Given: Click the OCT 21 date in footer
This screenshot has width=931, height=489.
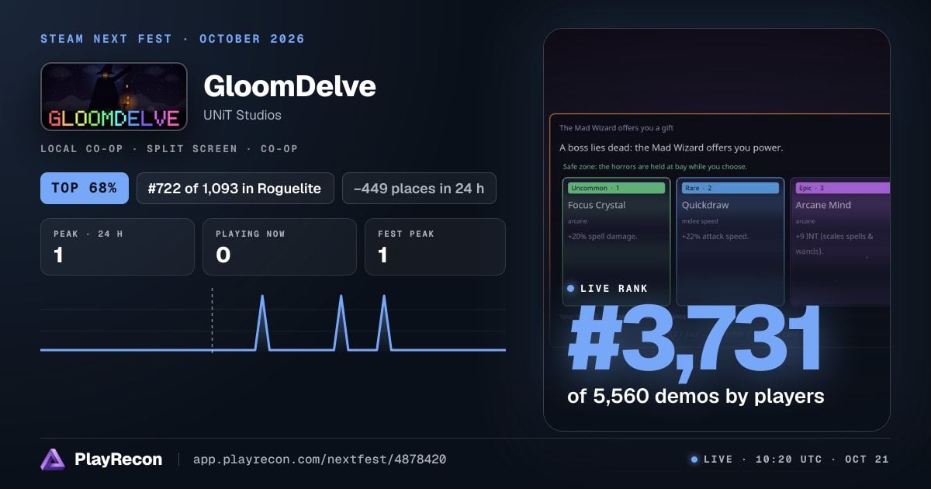Looking at the screenshot, I should click(867, 460).
